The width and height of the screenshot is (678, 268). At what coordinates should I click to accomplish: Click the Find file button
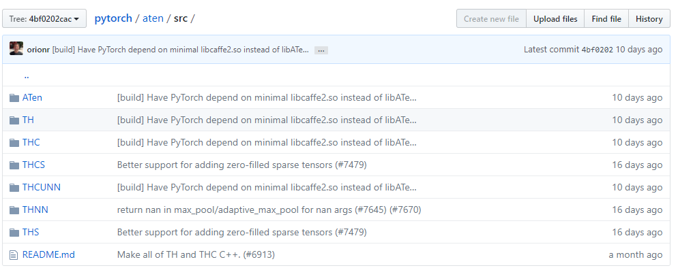[x=606, y=18]
